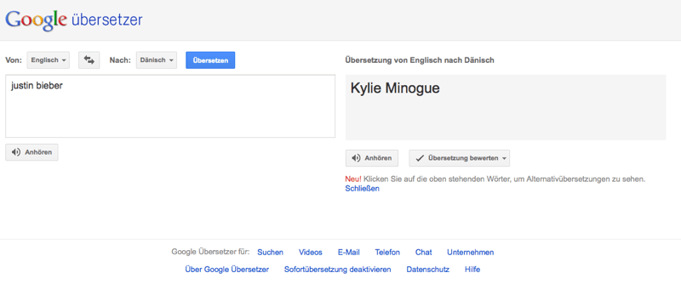The height and width of the screenshot is (307, 681).
Task: Click Sofortübersetzung deaktivieren
Action: pyautogui.click(x=337, y=270)
